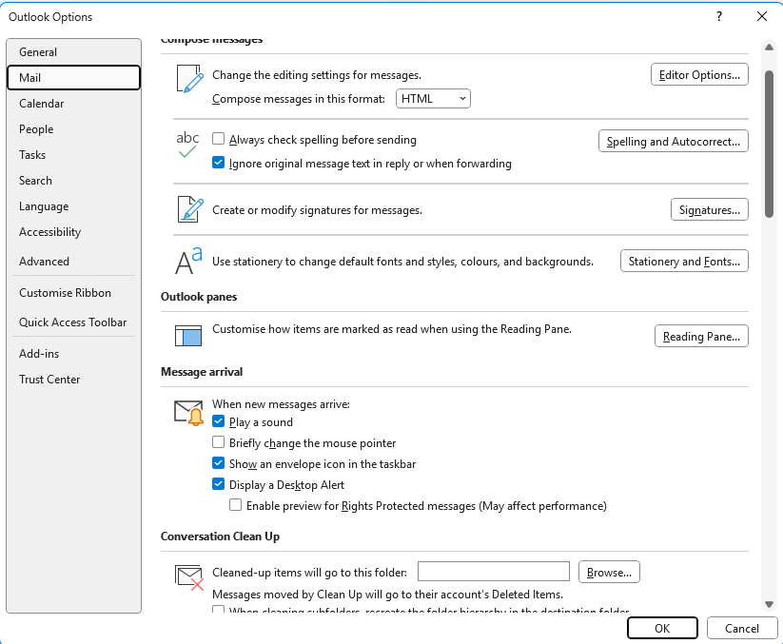This screenshot has width=783, height=644.
Task: Enable Briefly change the mouse pointer
Action: click(x=218, y=441)
